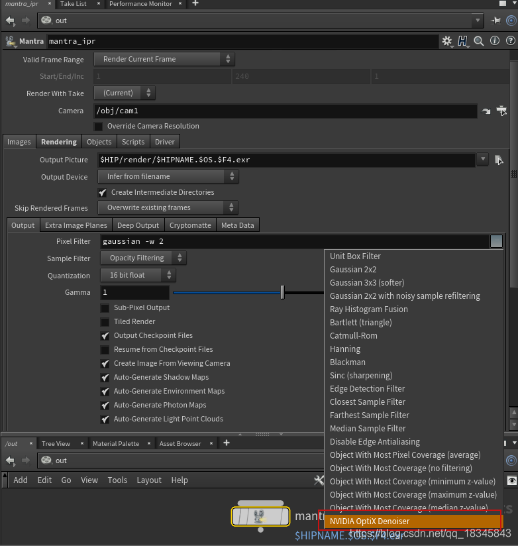The height and width of the screenshot is (546, 518).
Task: Close the Performance Monitor tab
Action: pos(180,3)
